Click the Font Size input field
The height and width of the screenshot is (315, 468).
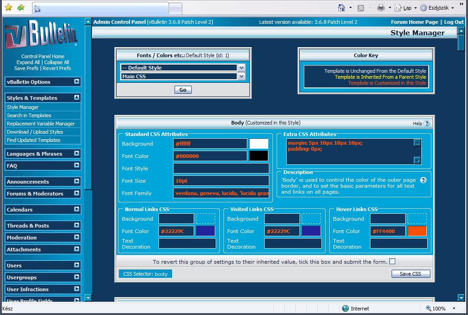pos(221,181)
